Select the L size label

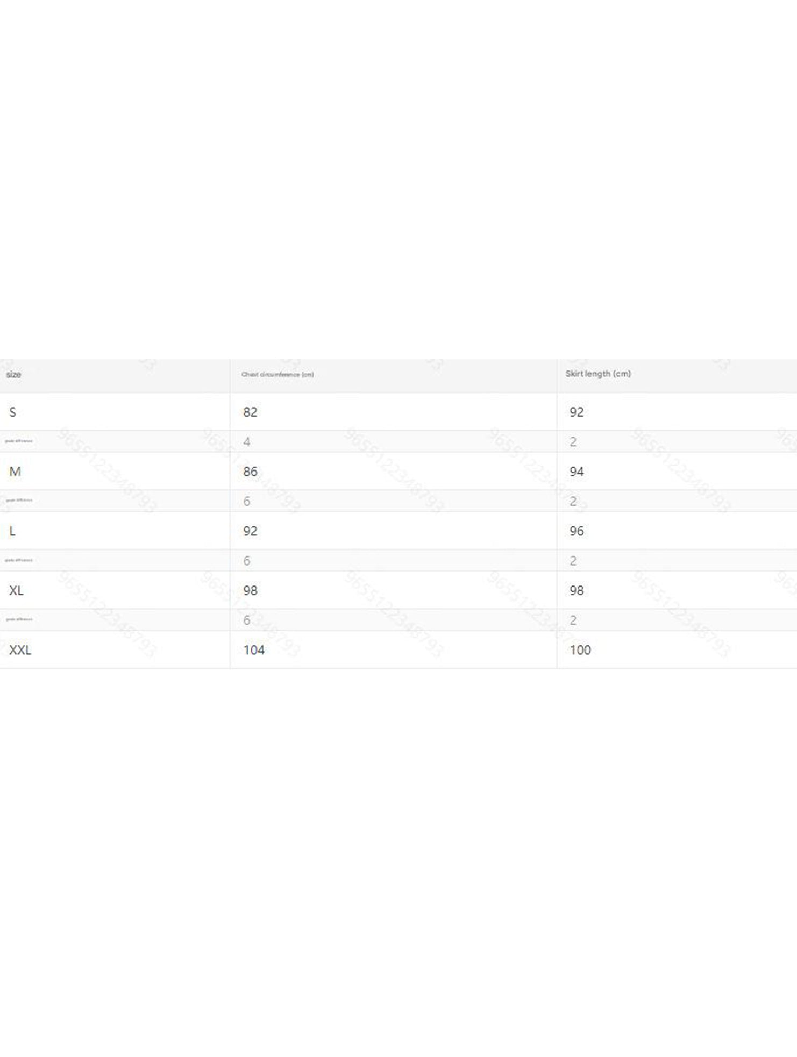click(12, 531)
